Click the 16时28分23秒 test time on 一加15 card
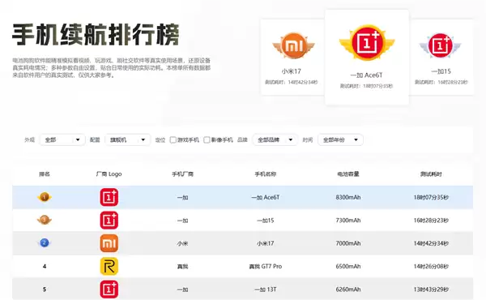 pos(453,82)
